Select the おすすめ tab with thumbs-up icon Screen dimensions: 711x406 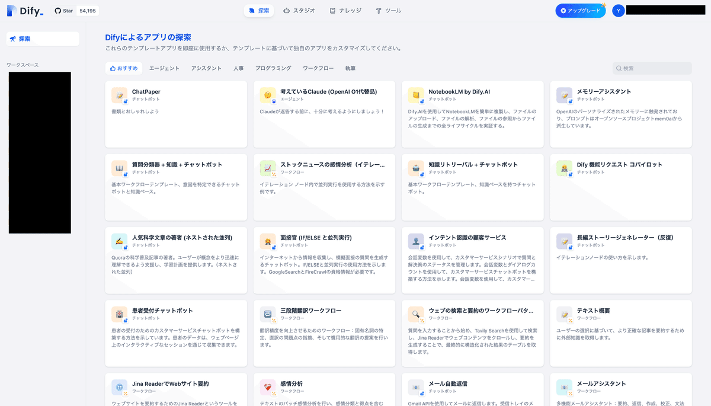pyautogui.click(x=124, y=68)
